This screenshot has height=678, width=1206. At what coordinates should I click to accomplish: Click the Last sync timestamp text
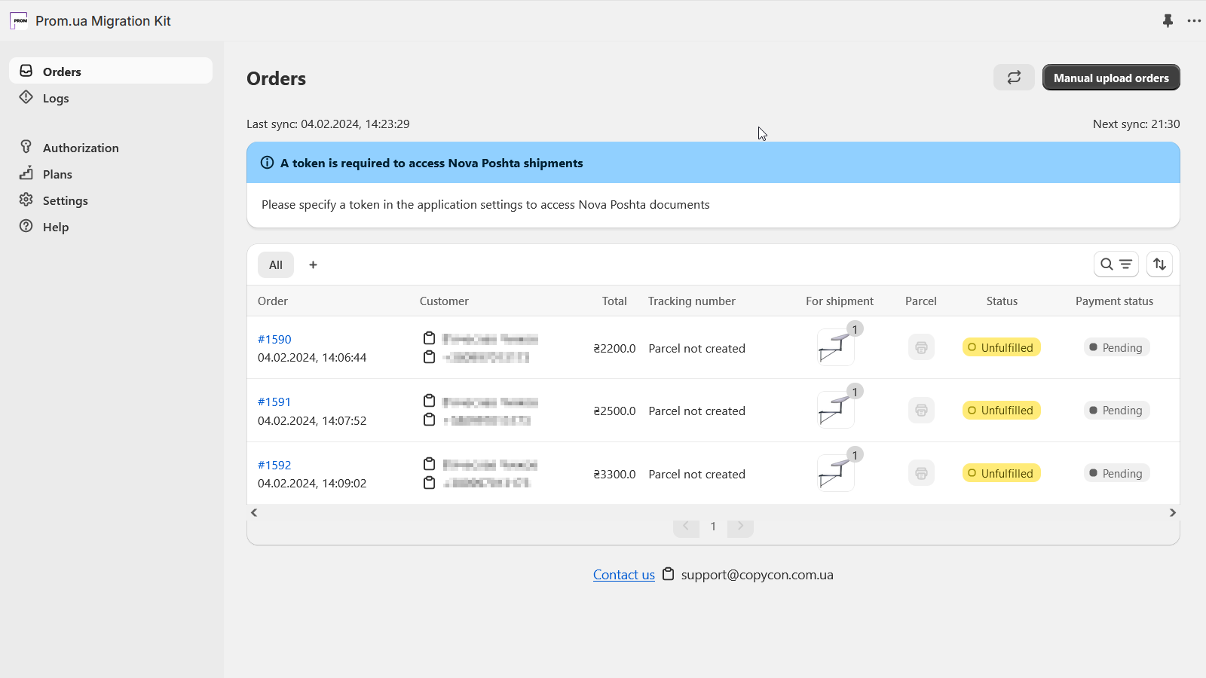(328, 124)
